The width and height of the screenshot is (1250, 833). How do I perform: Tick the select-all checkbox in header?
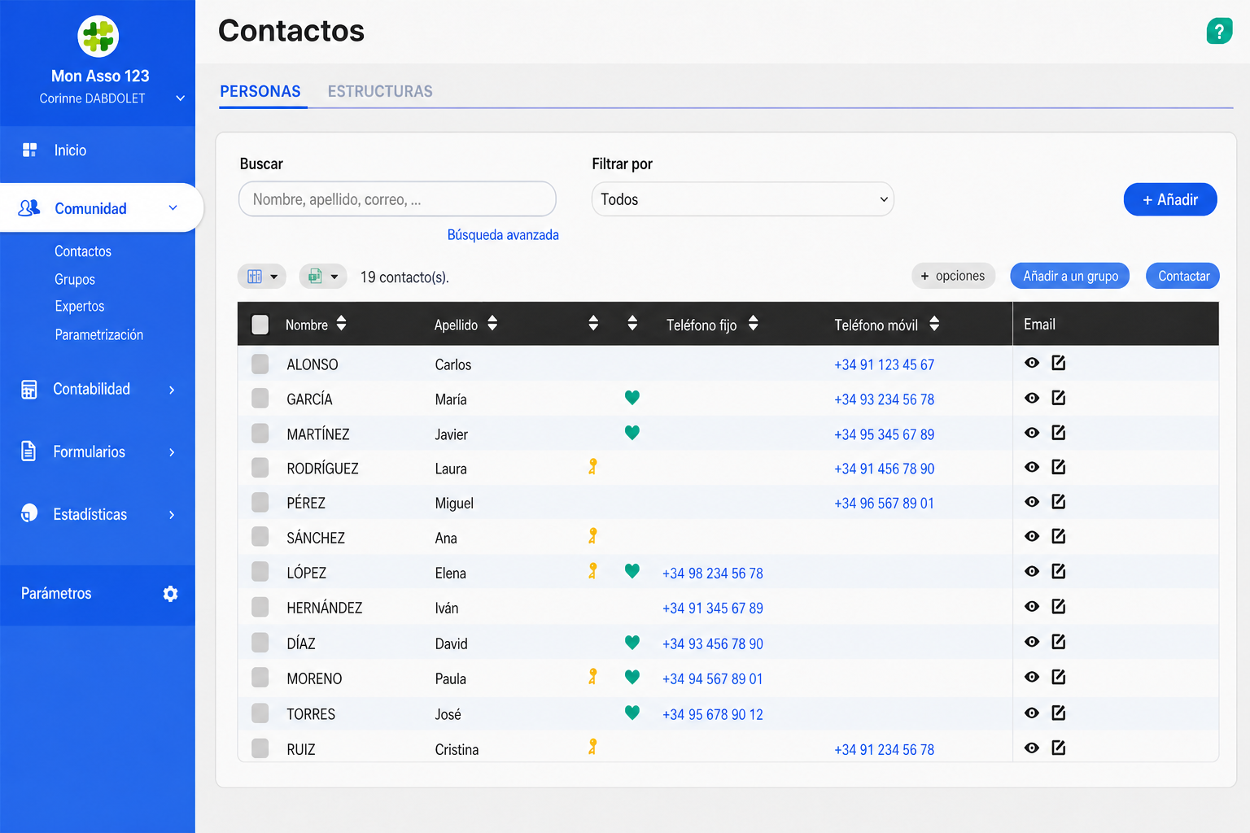tap(260, 325)
